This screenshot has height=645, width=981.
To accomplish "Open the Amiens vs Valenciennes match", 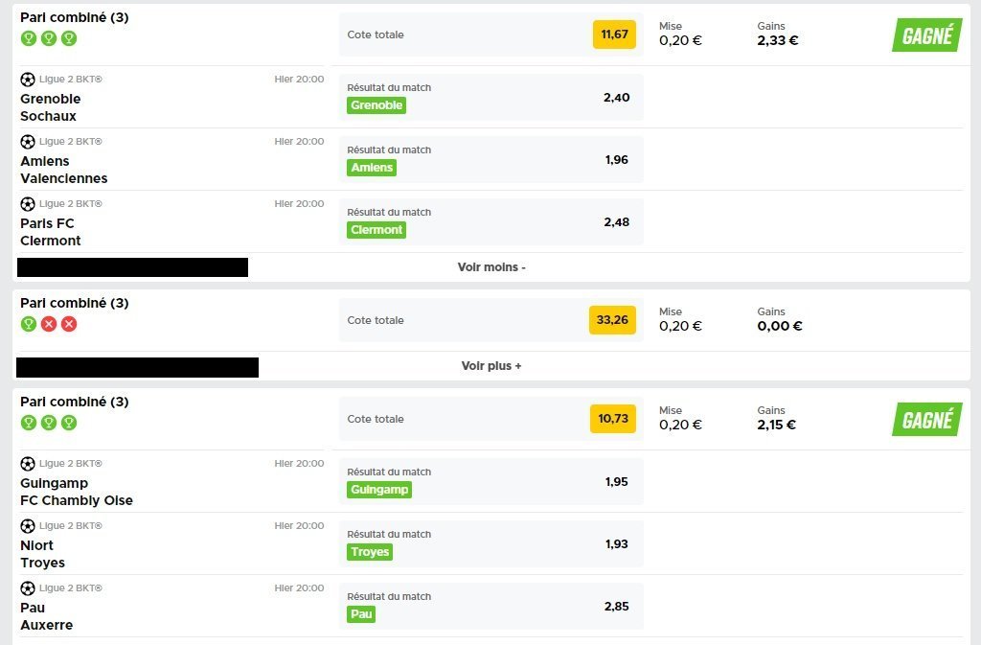I will (64, 170).
